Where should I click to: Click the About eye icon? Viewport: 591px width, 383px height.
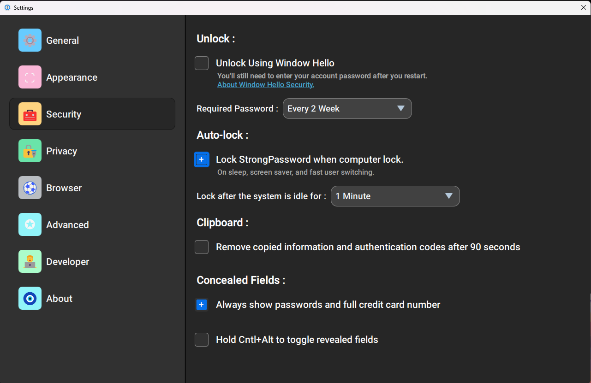point(30,298)
